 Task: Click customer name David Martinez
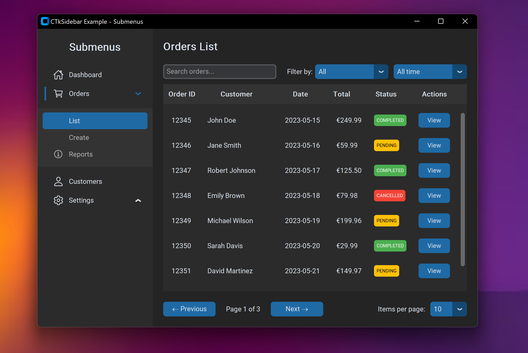tap(230, 271)
